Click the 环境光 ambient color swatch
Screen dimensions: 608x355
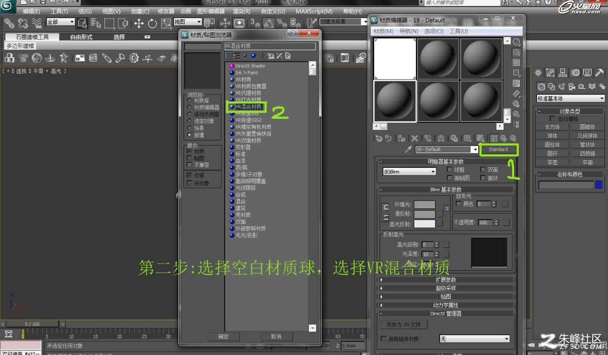pyautogui.click(x=424, y=205)
